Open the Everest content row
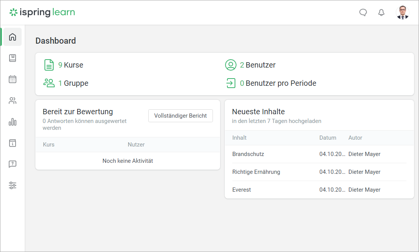The width and height of the screenshot is (419, 252). click(x=242, y=190)
